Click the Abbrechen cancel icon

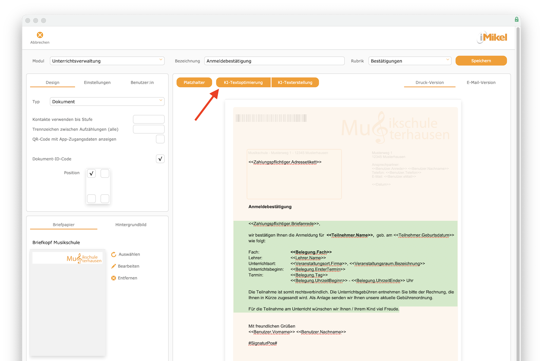(x=40, y=35)
